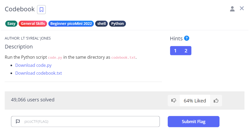Select the Easy difficulty tag
This screenshot has width=250, height=137.
tap(11, 24)
